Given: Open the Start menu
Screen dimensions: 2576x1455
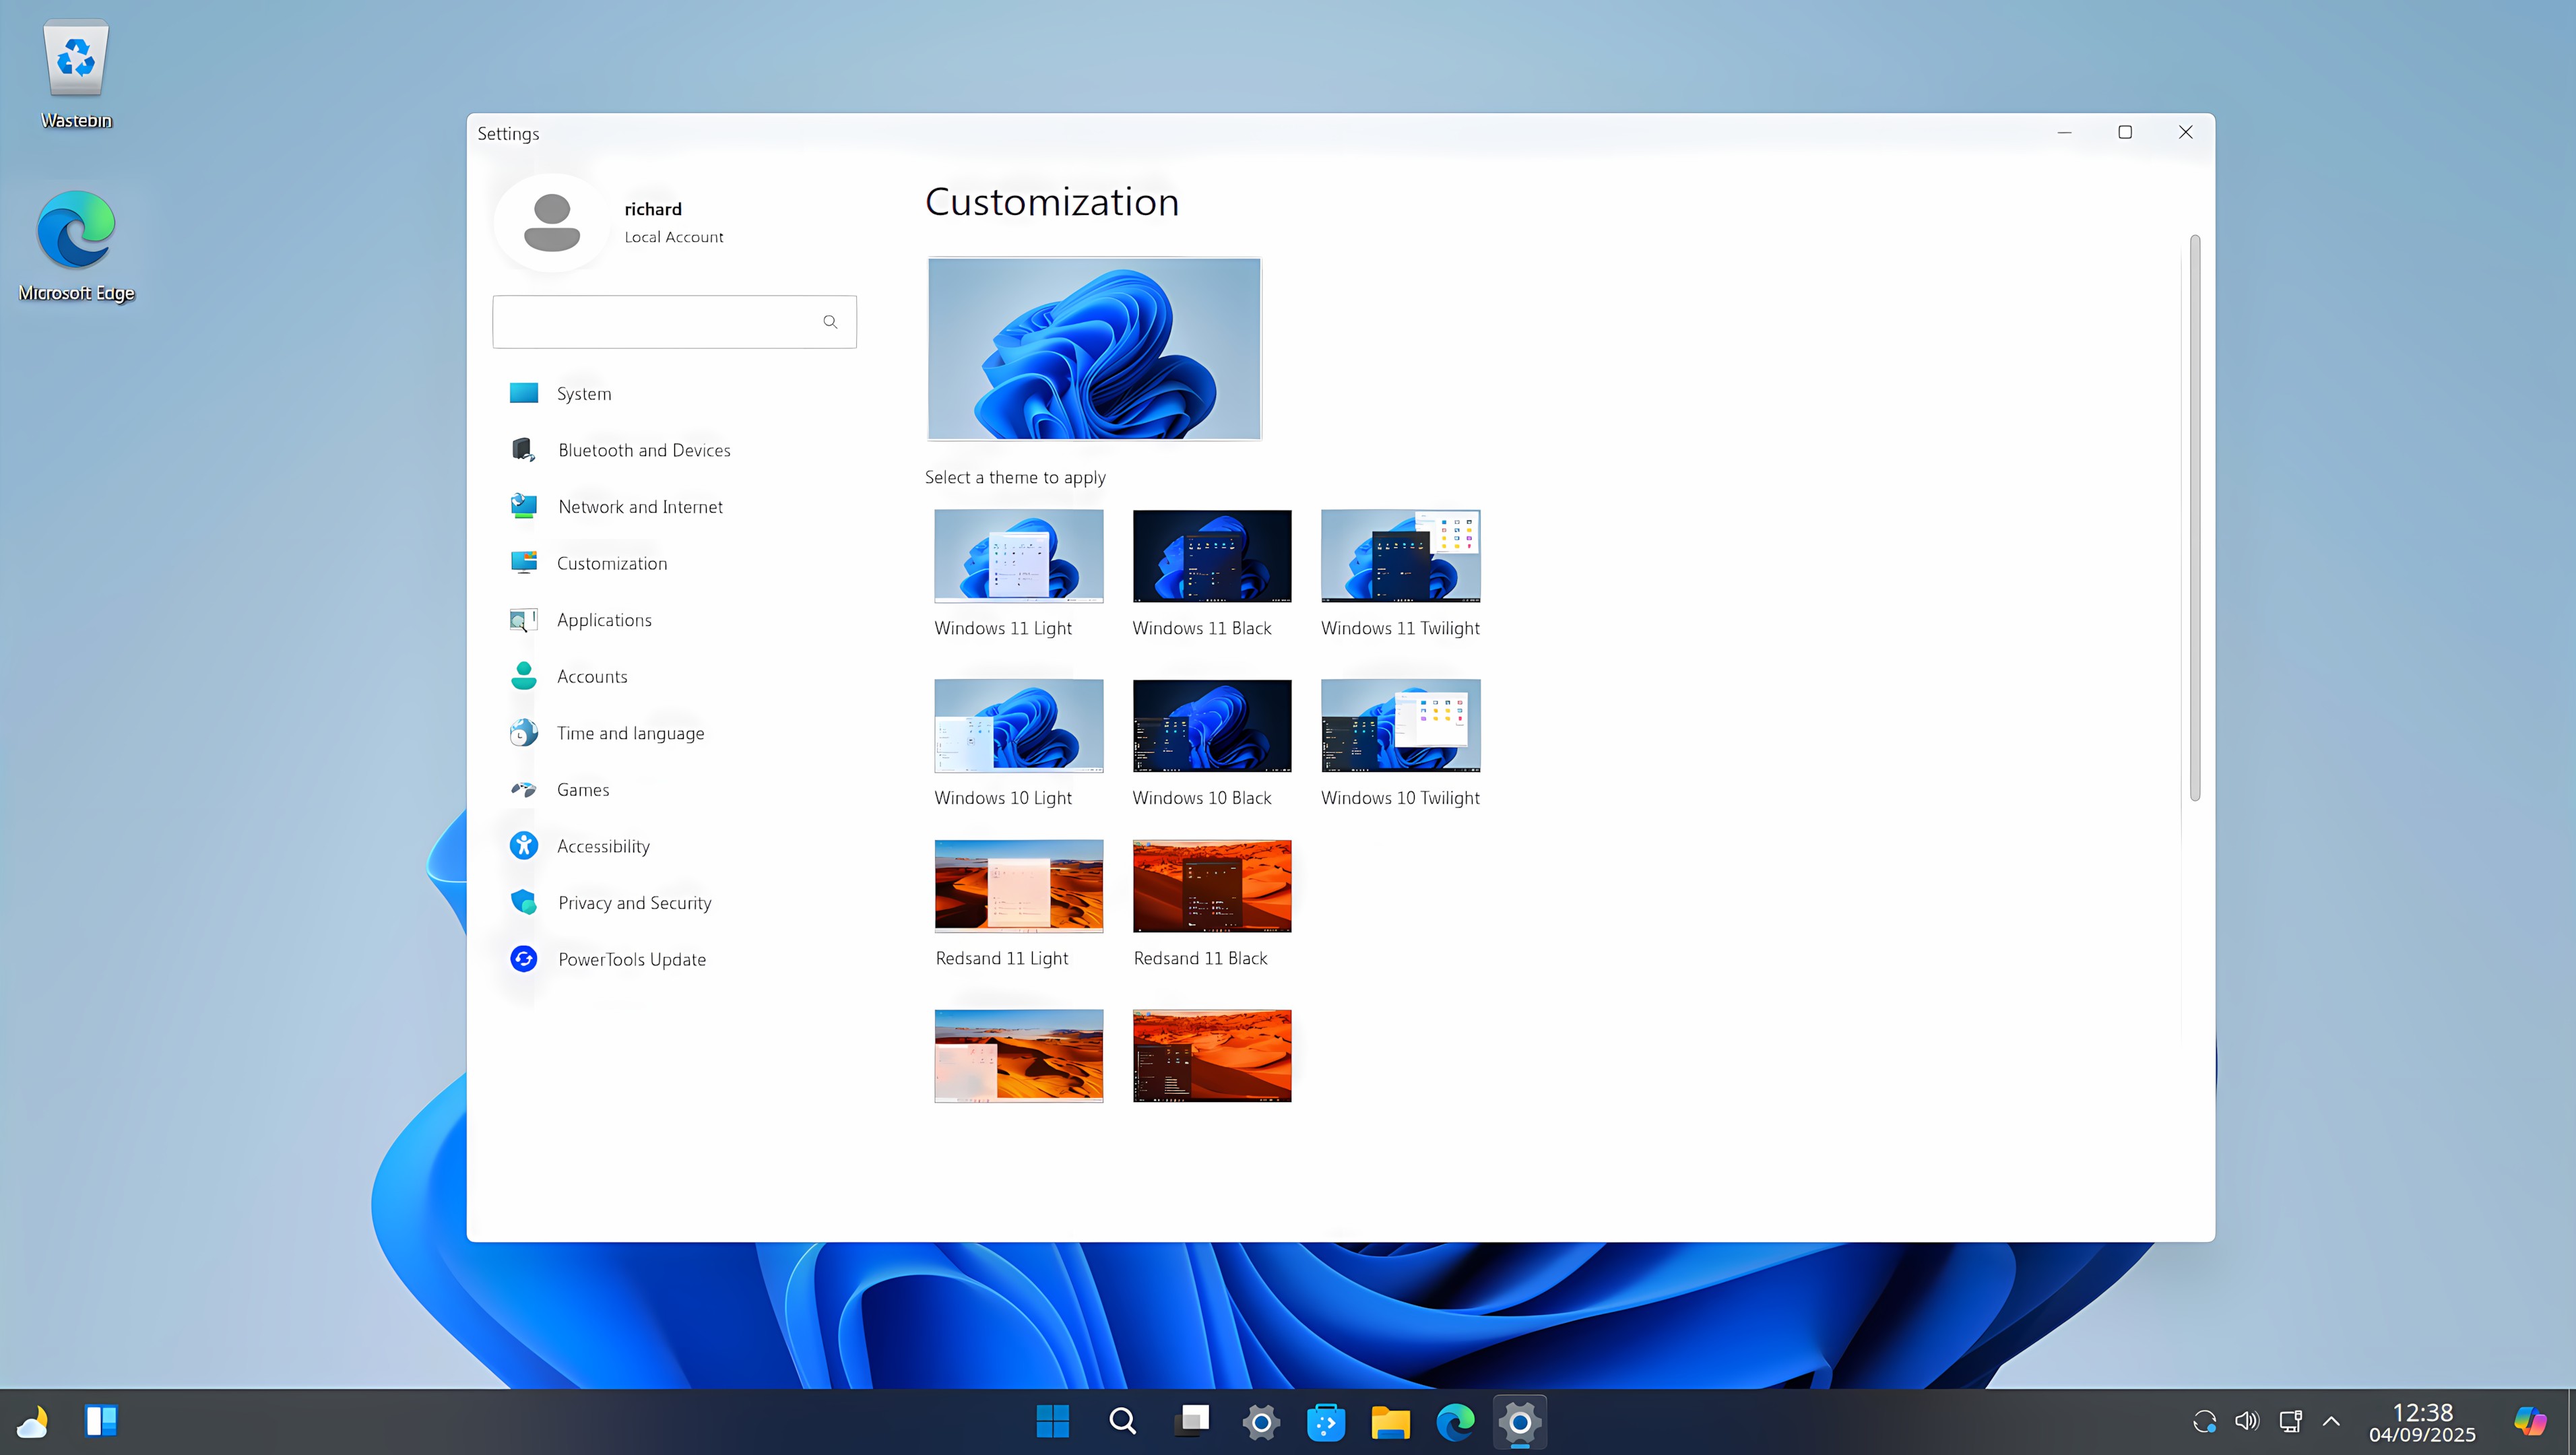Looking at the screenshot, I should [1053, 1421].
